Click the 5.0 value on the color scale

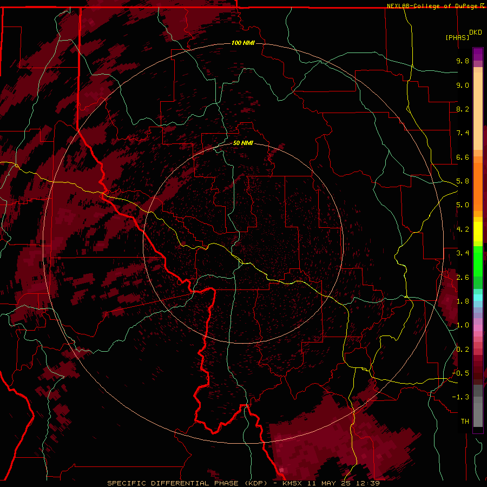(463, 205)
